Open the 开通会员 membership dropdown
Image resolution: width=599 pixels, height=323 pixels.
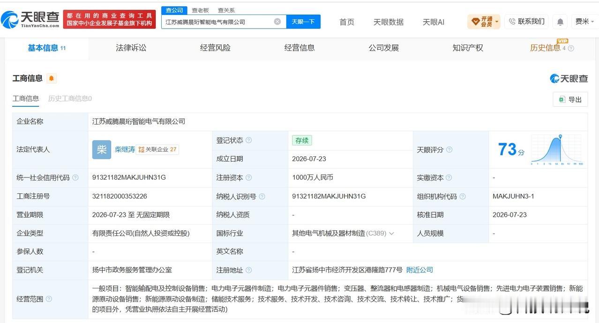[484, 22]
